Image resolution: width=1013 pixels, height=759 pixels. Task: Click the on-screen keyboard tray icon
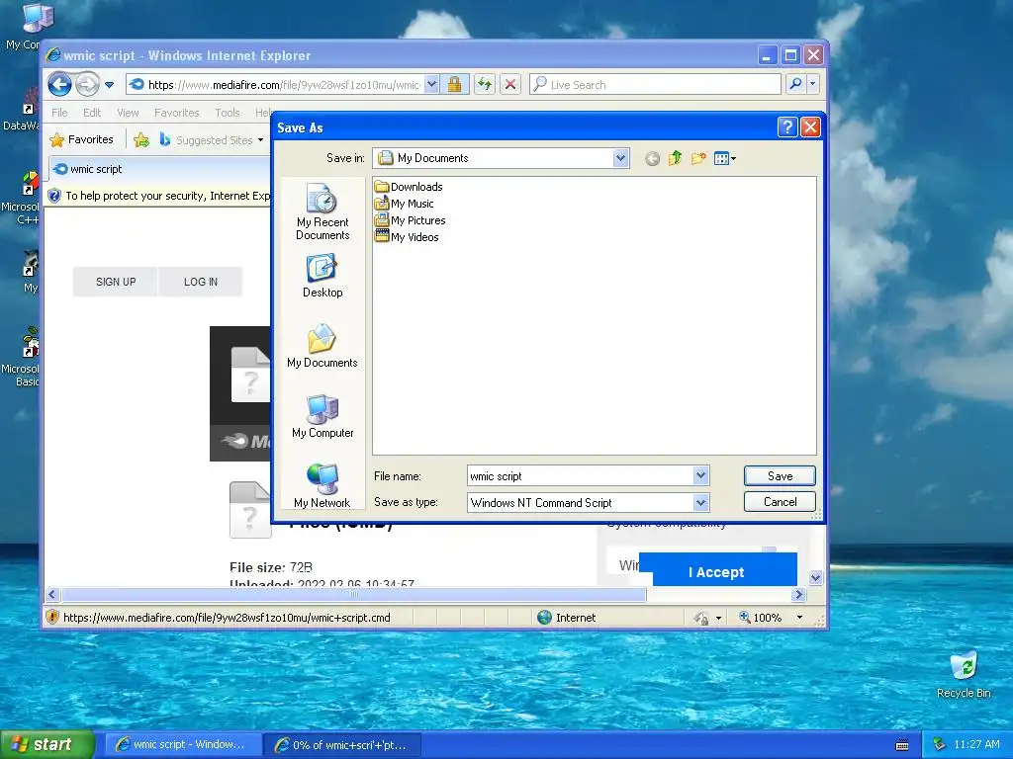click(x=902, y=745)
